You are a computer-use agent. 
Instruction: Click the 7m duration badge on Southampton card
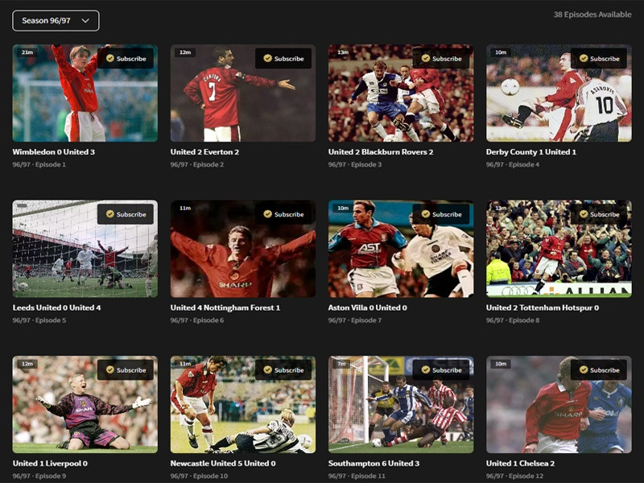click(x=341, y=364)
